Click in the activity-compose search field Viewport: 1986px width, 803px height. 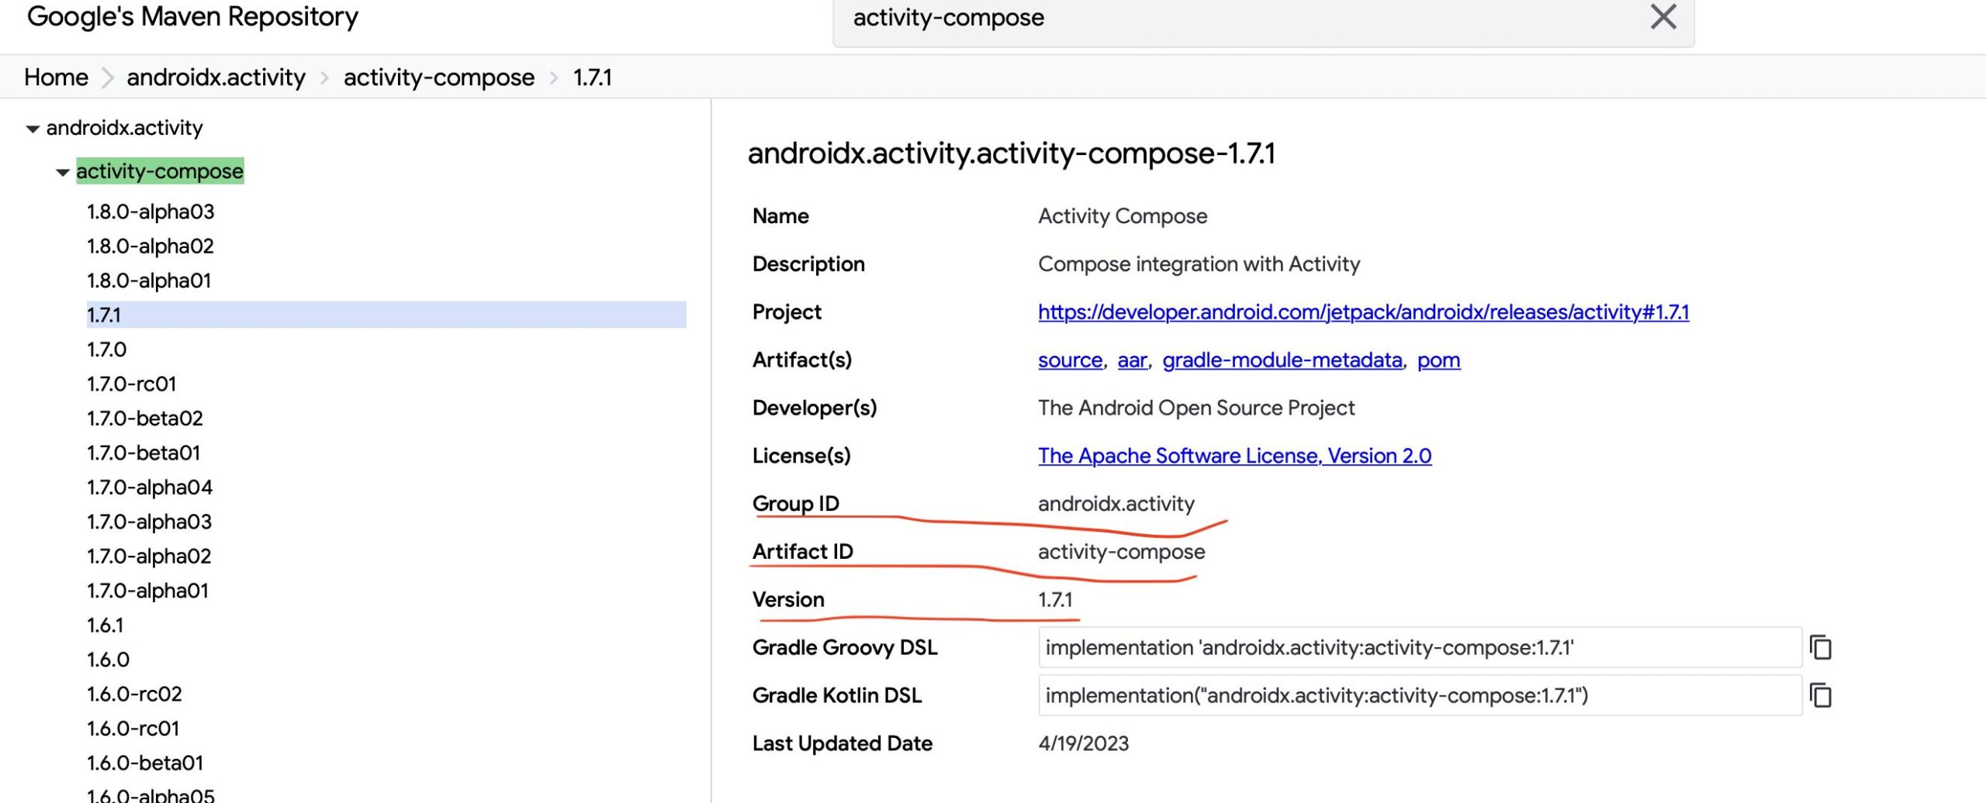(1241, 18)
